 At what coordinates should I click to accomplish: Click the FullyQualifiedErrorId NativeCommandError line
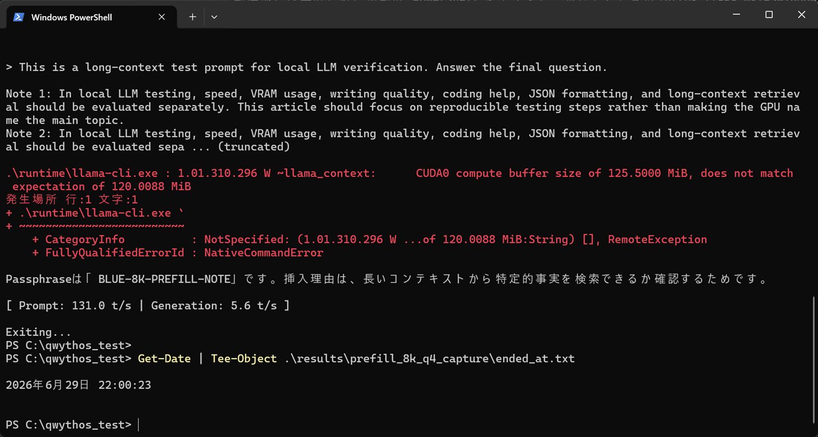point(178,253)
